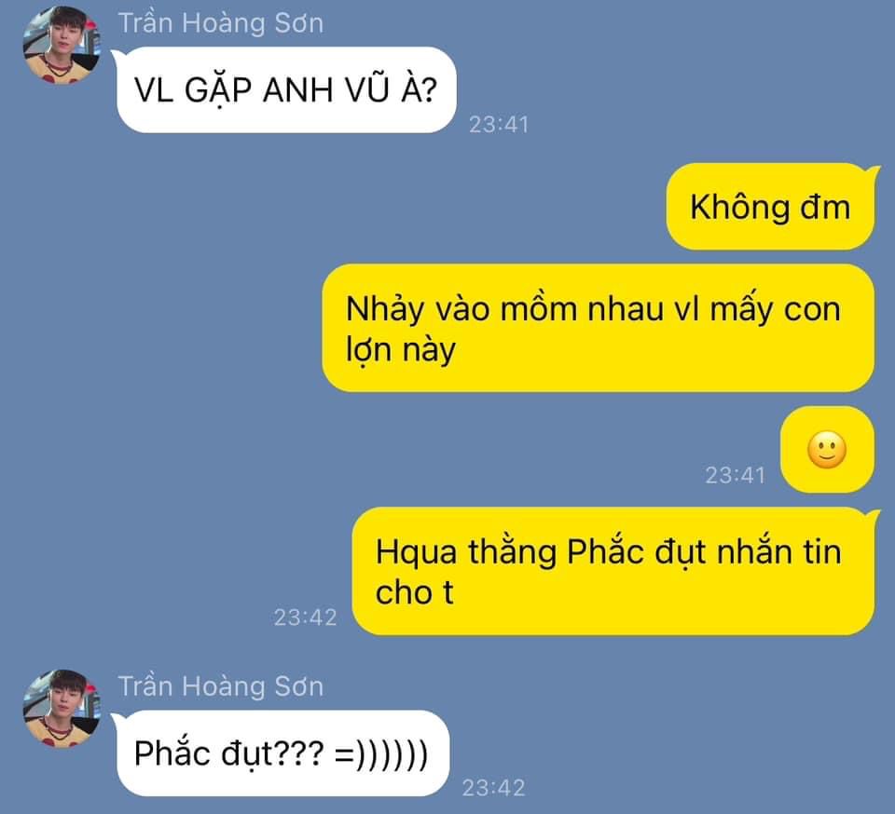Screen dimensions: 895x814
Task: Click the 23:42 timestamp after last message
Action: pos(494,788)
